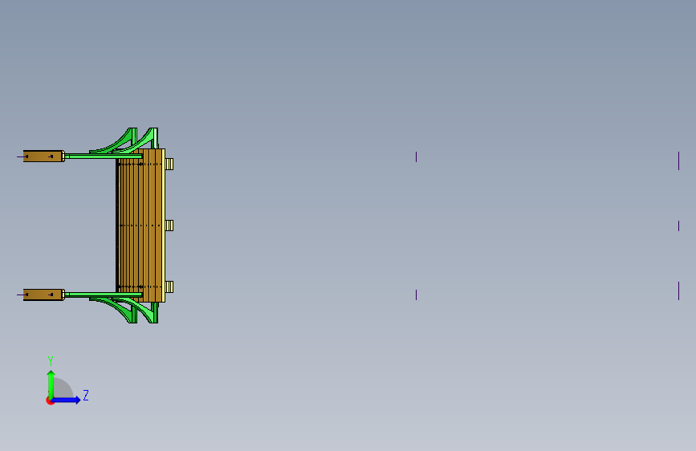The image size is (696, 451).
Task: Select the thin yellow end plate
Action: click(x=163, y=225)
